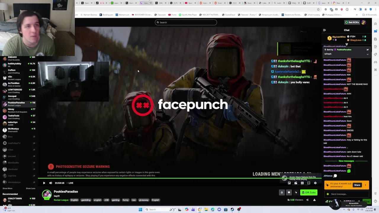Open the browser three-dot menu
The height and width of the screenshot is (213, 379).
click(375, 9)
